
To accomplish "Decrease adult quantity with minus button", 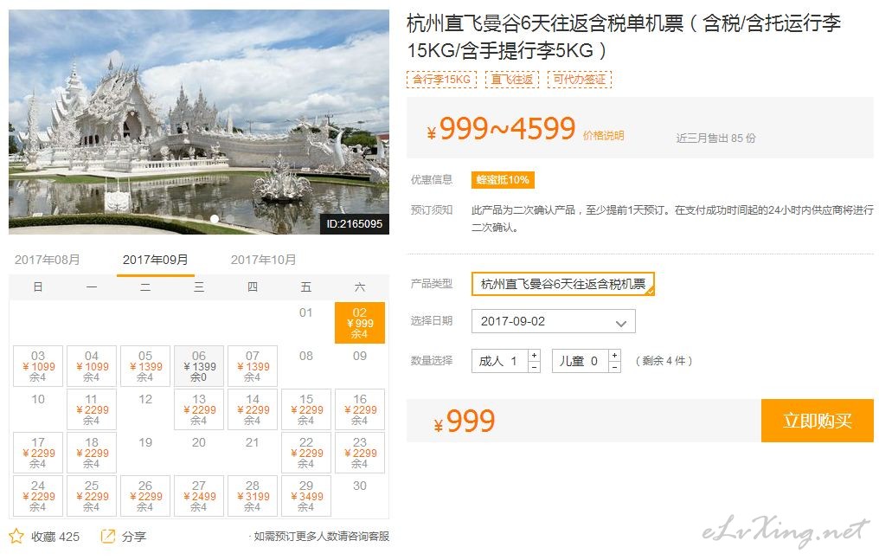I will click(535, 367).
